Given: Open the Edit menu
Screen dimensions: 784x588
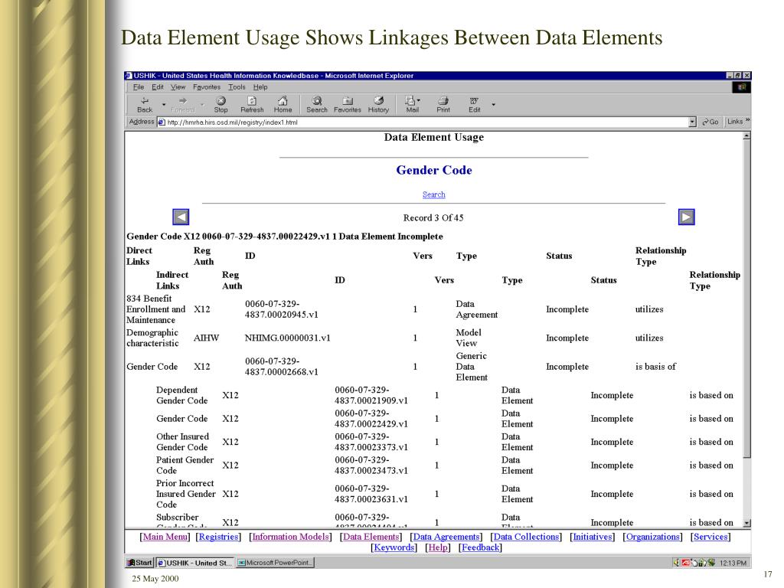Looking at the screenshot, I should click(x=158, y=87).
